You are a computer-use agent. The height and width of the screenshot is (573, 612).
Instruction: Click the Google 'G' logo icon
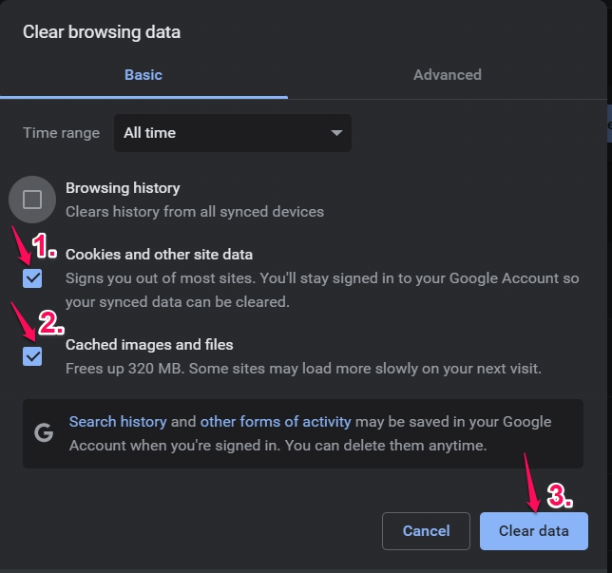tap(43, 433)
